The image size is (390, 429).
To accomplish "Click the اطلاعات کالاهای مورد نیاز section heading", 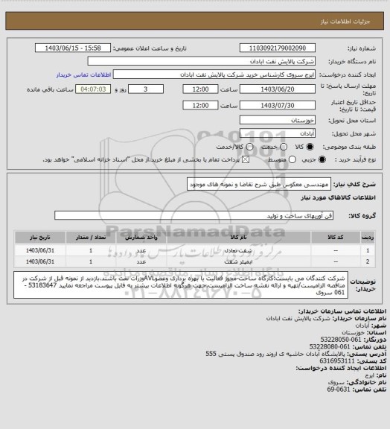I will pyautogui.click(x=338, y=197).
